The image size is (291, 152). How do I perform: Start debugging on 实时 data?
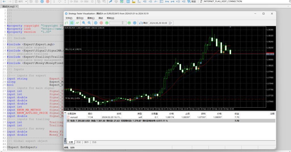(x=84, y=1)
